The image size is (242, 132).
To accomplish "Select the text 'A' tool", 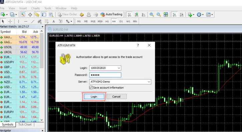I will point(54,21).
